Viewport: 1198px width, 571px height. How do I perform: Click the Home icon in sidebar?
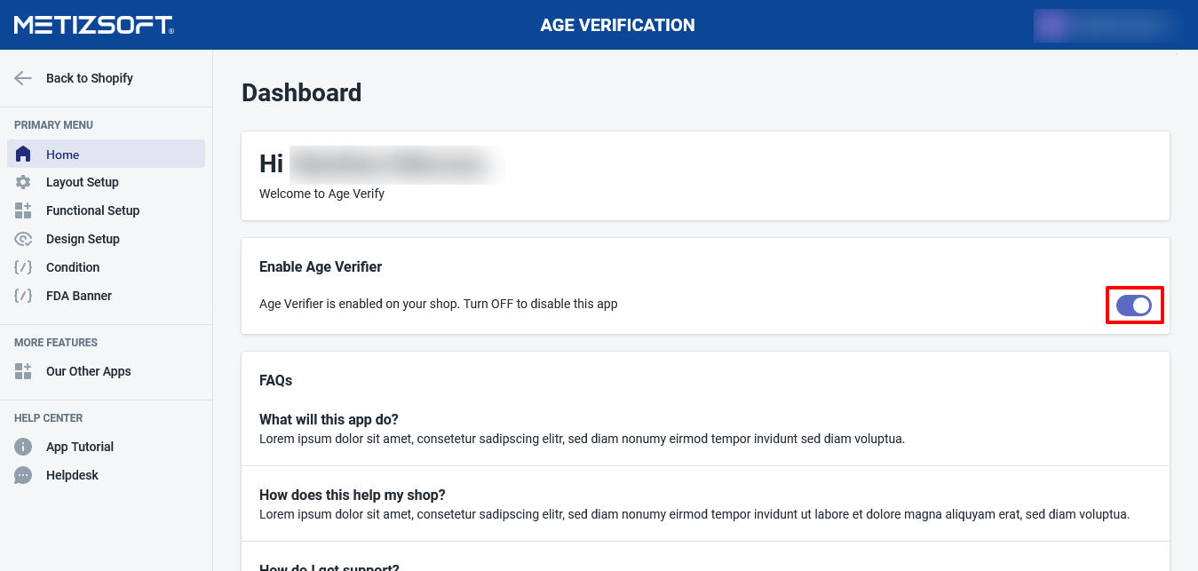[x=23, y=155]
